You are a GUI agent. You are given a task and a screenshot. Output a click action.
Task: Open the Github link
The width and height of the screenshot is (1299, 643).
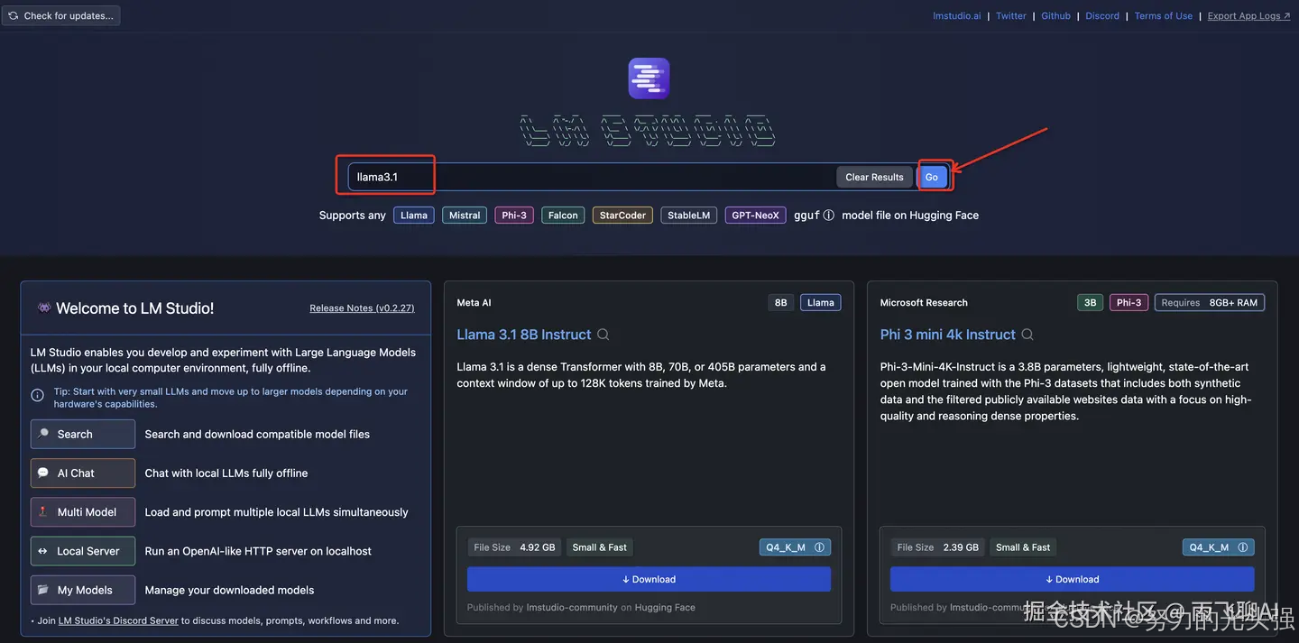pyautogui.click(x=1056, y=16)
